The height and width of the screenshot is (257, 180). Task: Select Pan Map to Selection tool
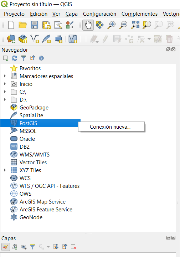click(100, 25)
